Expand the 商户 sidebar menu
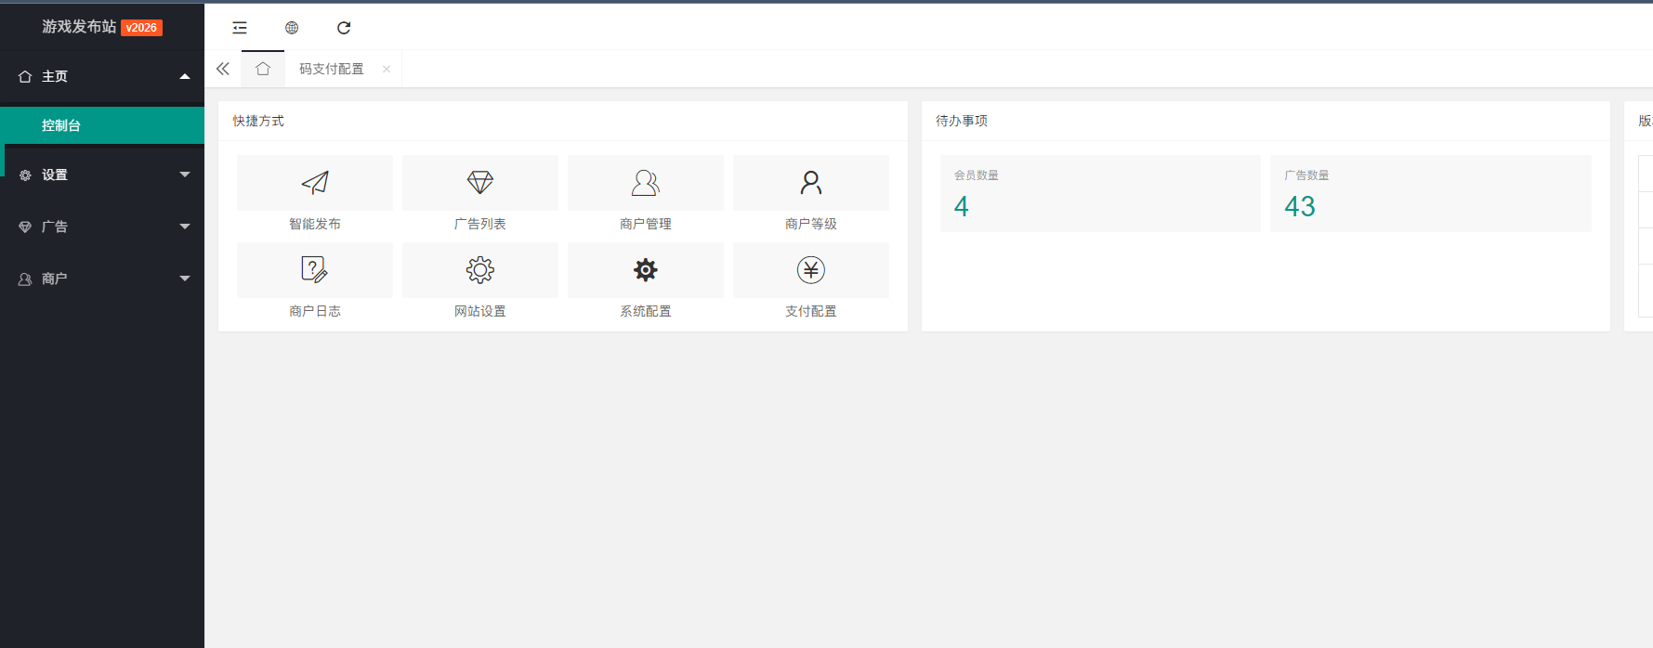Image resolution: width=1653 pixels, height=648 pixels. click(x=102, y=279)
